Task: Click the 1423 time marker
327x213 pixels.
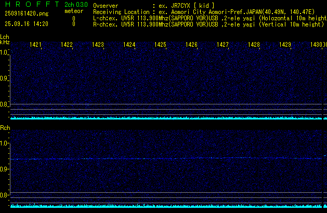Action: click(x=98, y=45)
